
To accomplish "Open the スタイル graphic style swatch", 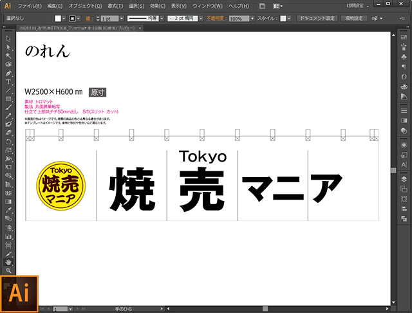I will tap(283, 19).
